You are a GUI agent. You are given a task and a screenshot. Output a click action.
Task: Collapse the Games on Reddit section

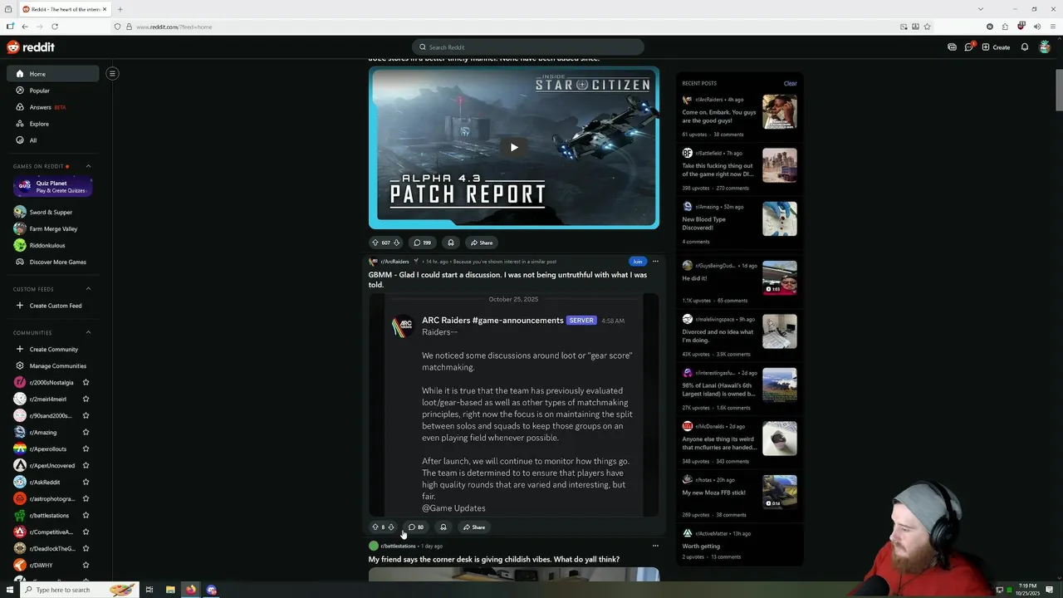tap(88, 166)
